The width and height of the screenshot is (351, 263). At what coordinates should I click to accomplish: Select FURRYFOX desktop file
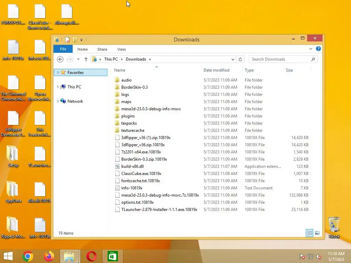pos(13,14)
